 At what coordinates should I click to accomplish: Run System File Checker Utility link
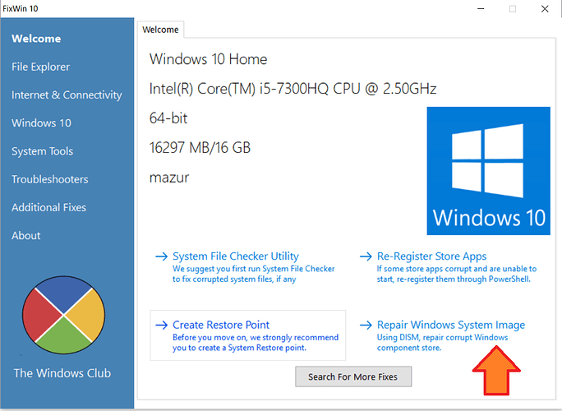236,256
